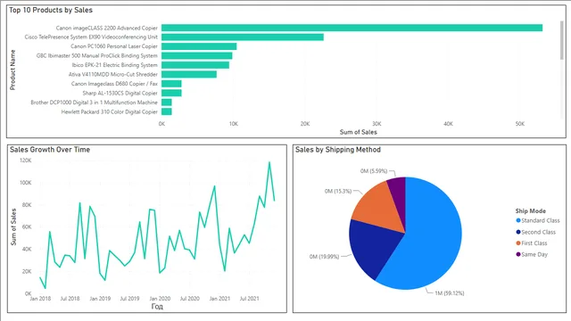
Task: Click the '100K' y-axis label
Action: click(x=26, y=183)
